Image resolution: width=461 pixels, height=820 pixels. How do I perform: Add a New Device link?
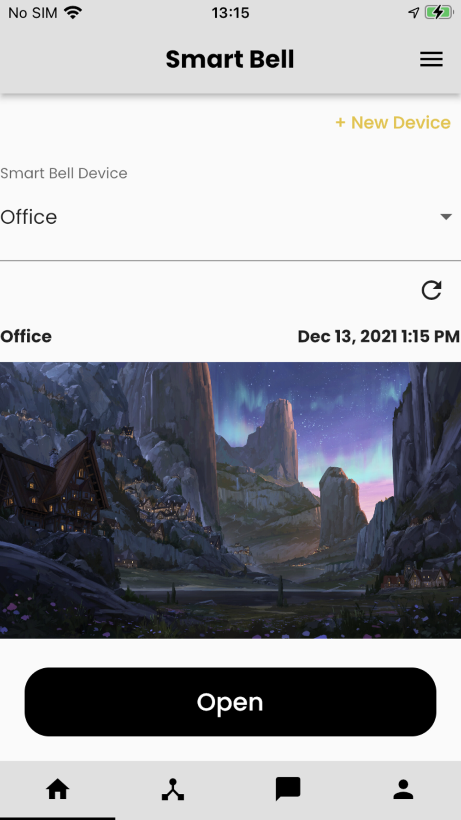point(393,123)
